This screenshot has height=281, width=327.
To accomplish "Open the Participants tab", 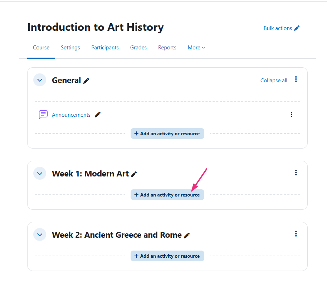I will (105, 48).
